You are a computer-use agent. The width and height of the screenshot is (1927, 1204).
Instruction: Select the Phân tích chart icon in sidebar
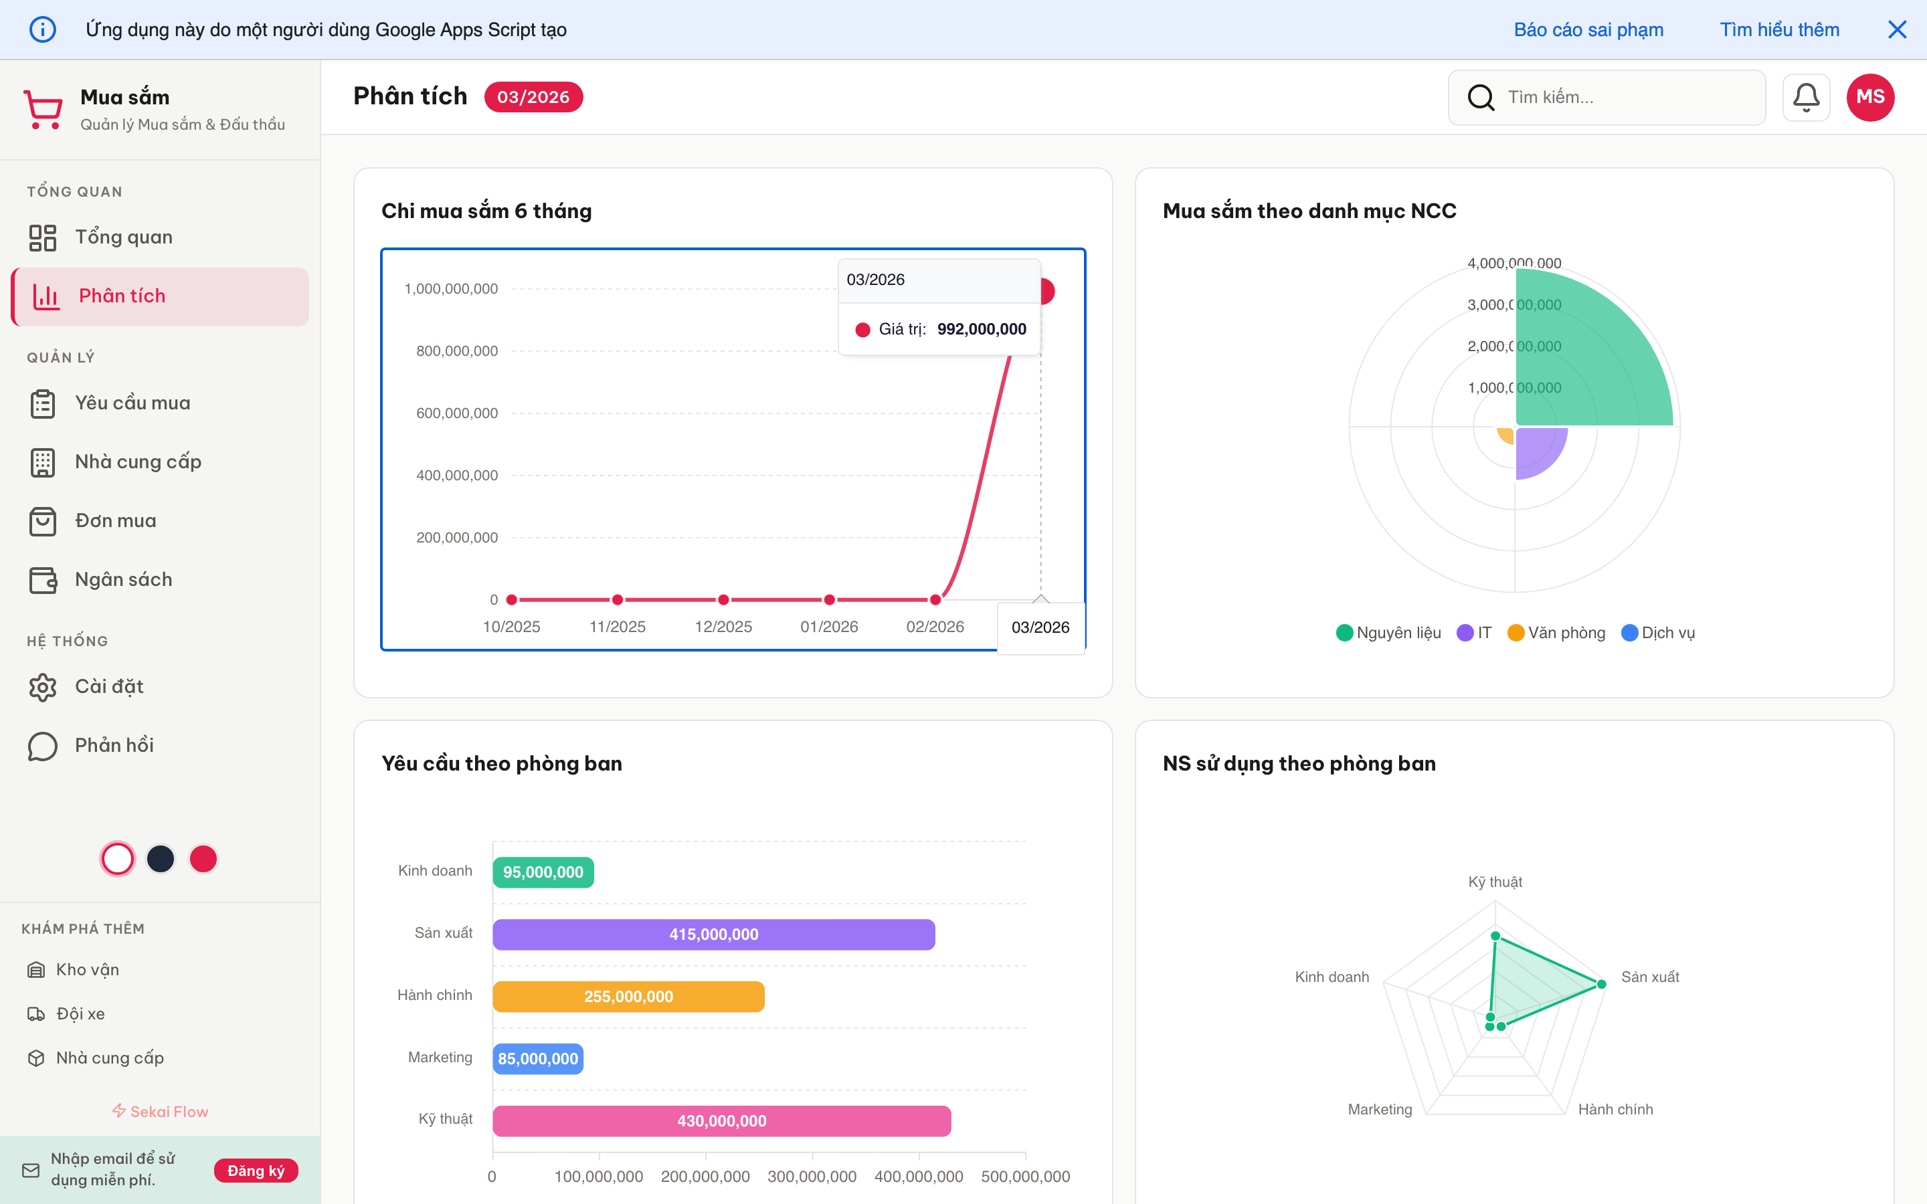pyautogui.click(x=46, y=296)
